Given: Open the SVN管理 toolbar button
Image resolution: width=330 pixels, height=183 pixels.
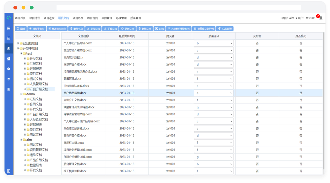Looking at the screenshot, I should coord(225,29).
